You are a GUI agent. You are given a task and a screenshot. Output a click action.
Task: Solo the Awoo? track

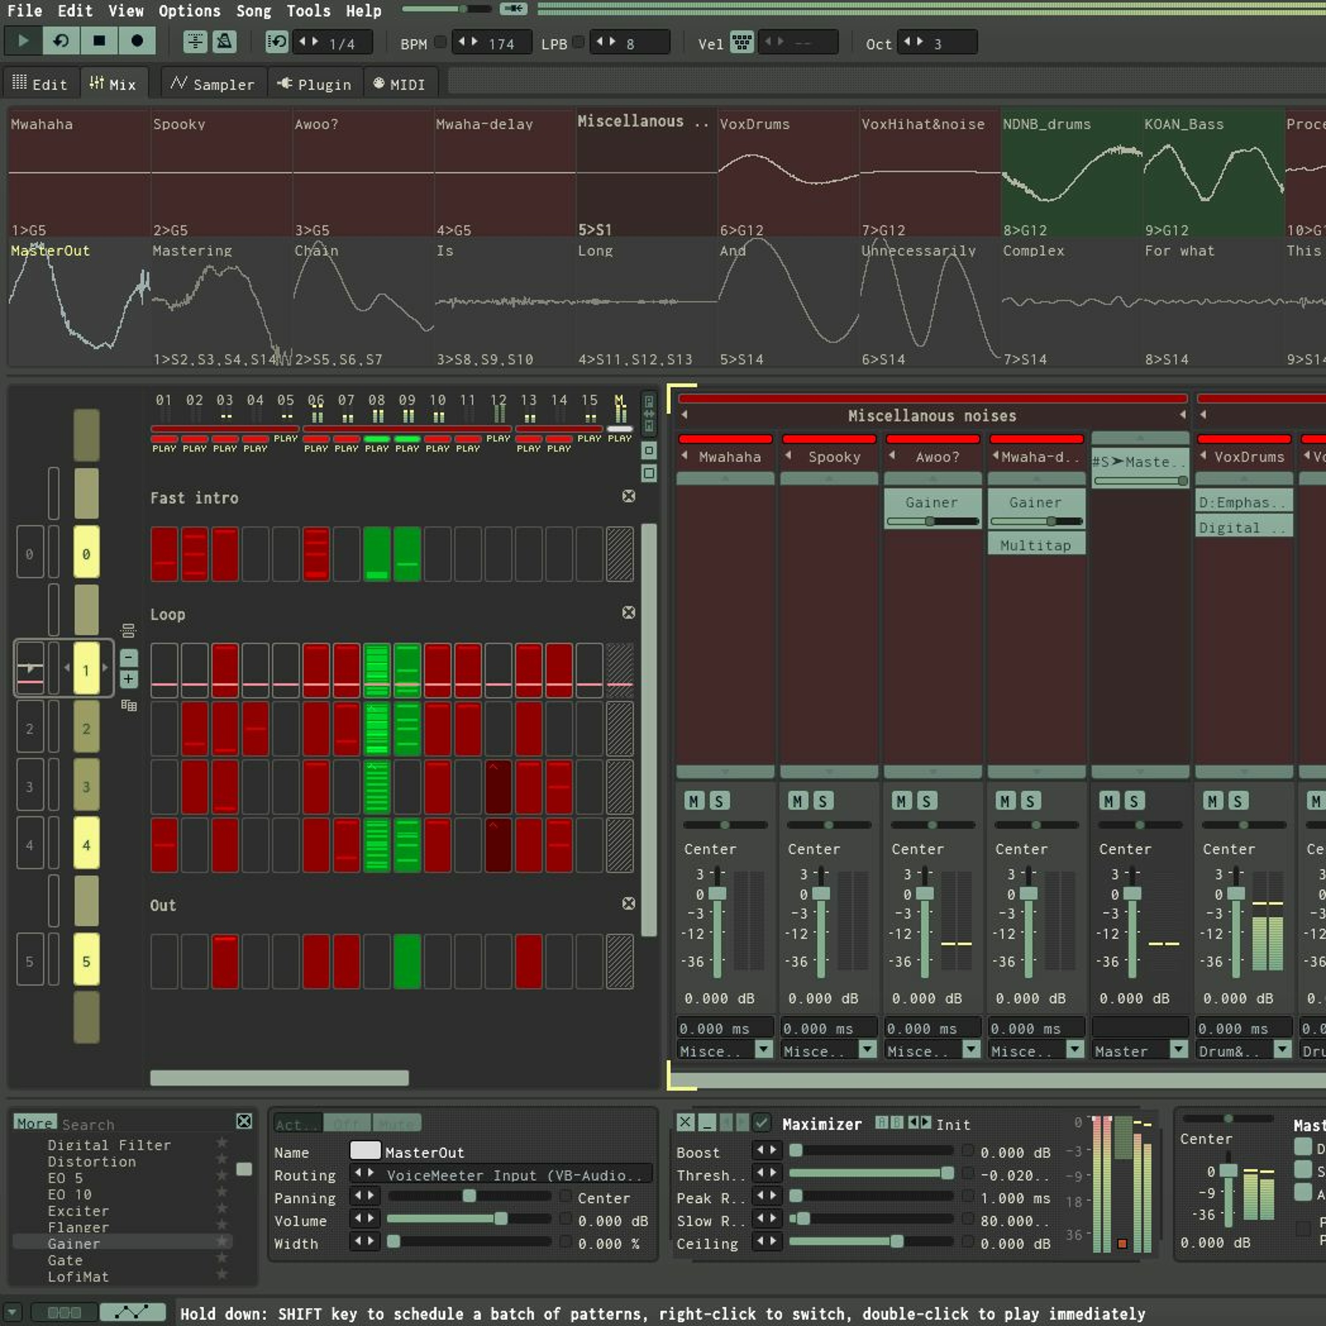(926, 801)
